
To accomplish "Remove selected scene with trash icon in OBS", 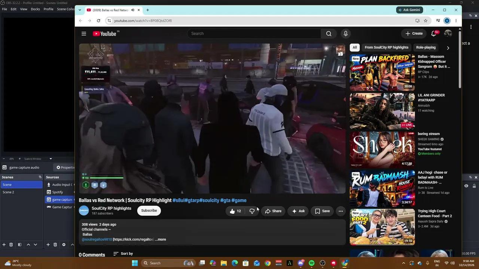I will pyautogui.click(x=11, y=245).
